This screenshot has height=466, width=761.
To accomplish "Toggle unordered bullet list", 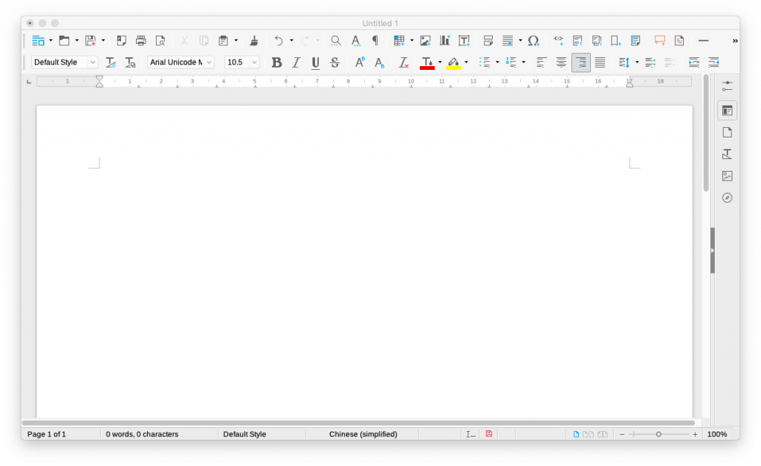I will [485, 62].
